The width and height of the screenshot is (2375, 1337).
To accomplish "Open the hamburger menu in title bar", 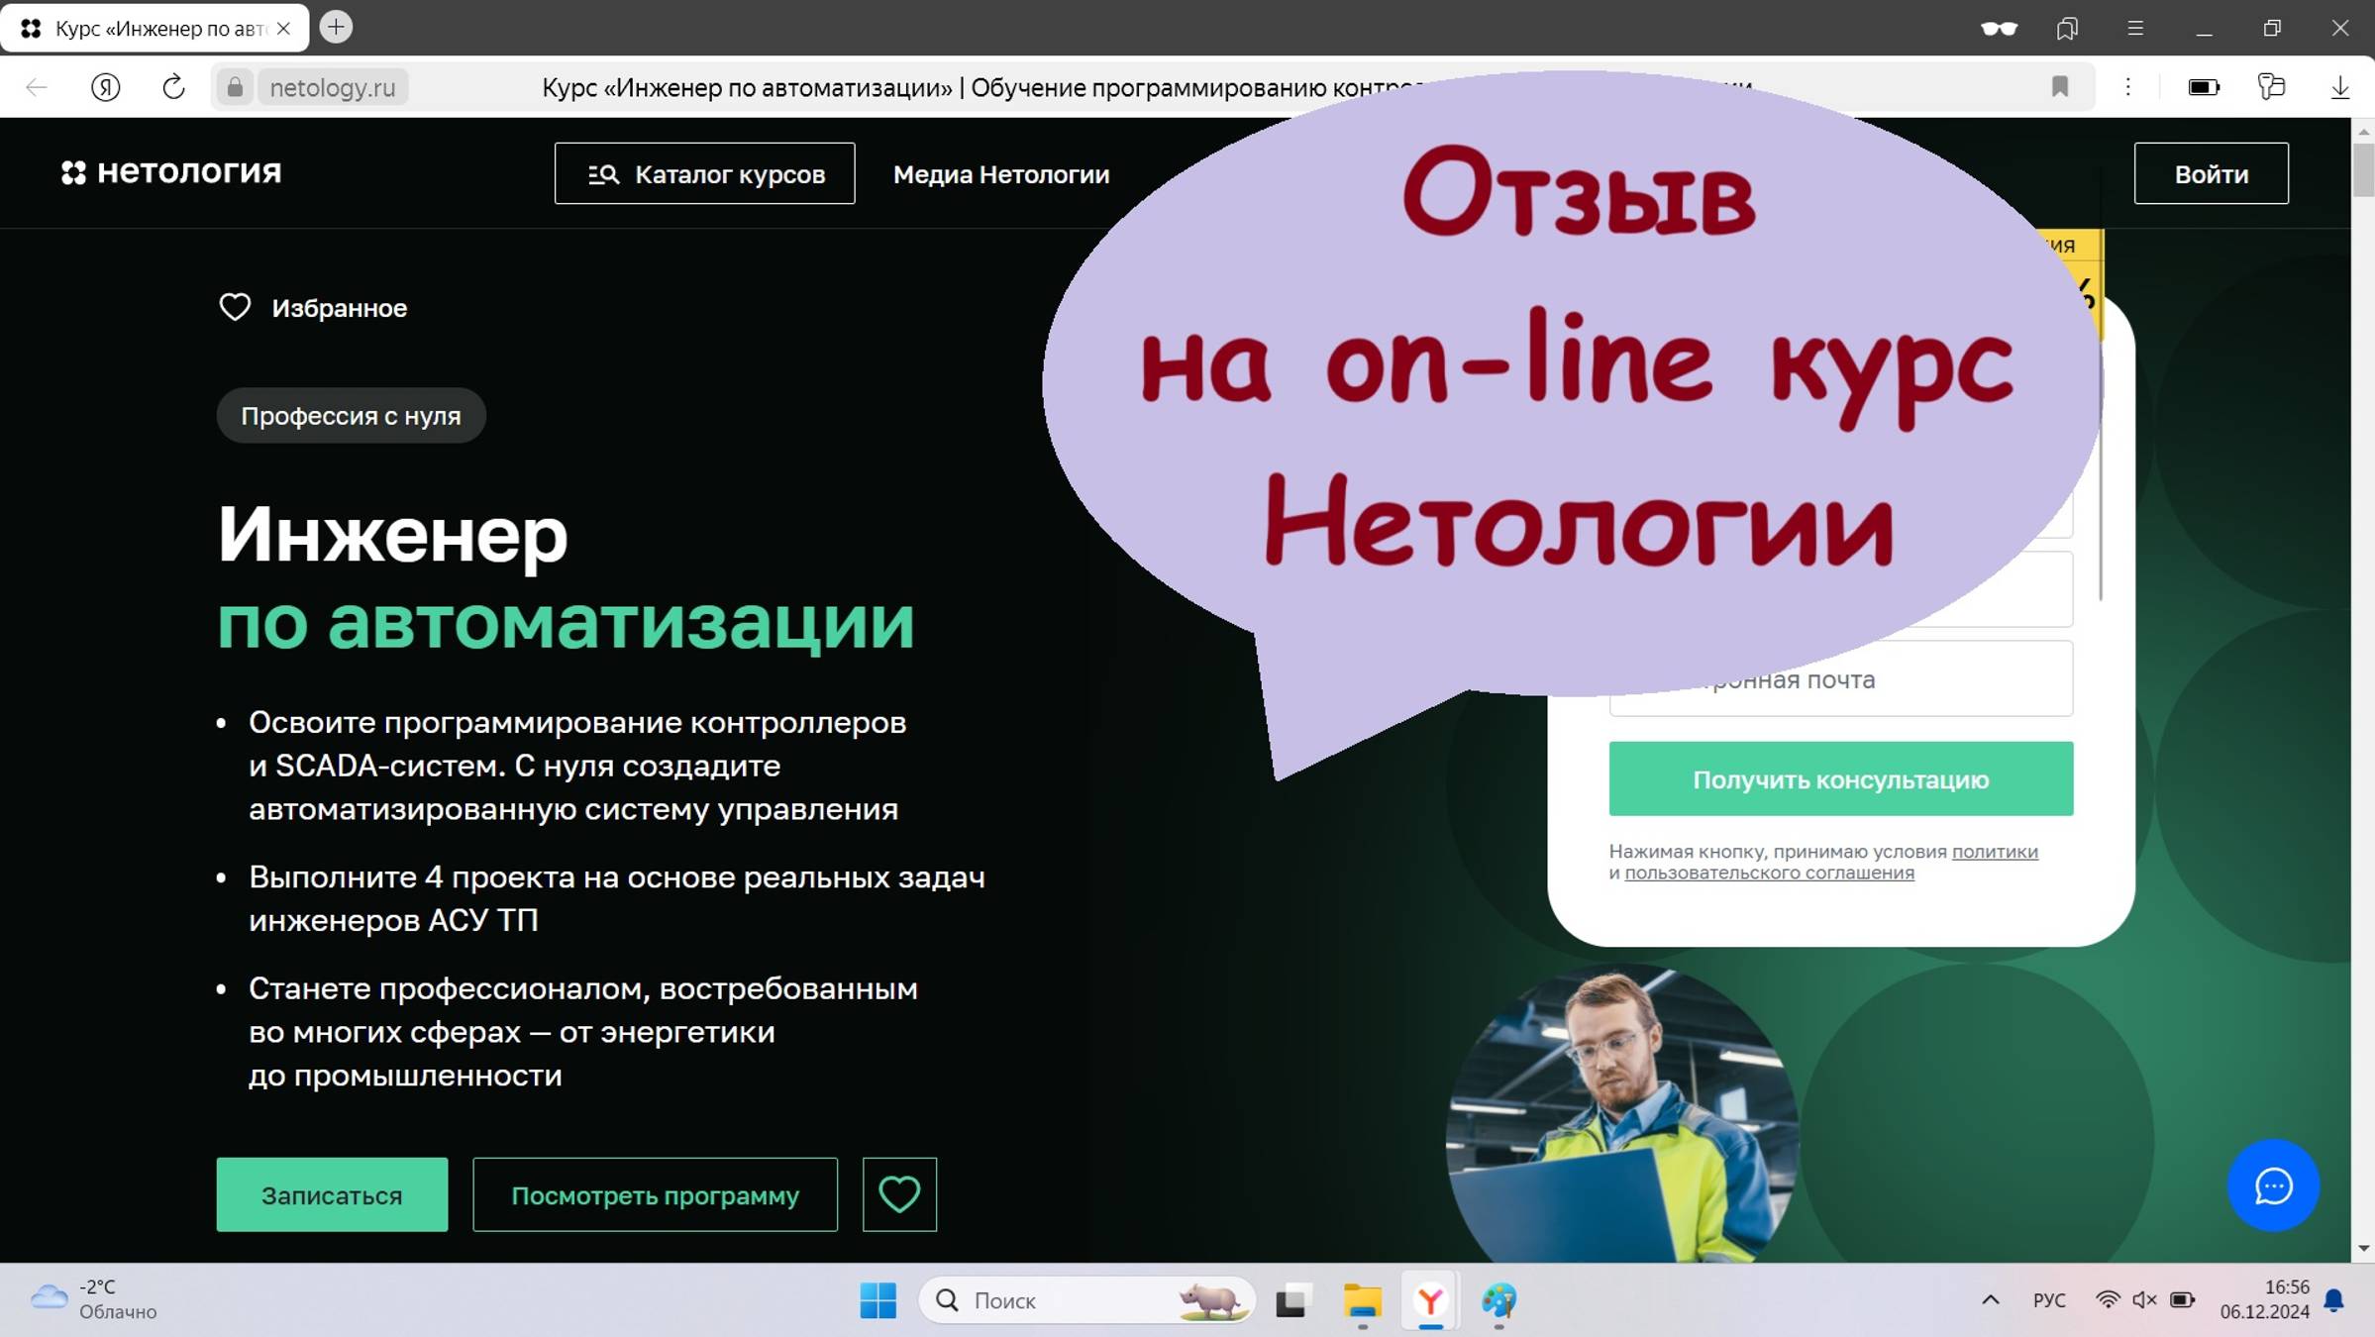I will (2135, 28).
